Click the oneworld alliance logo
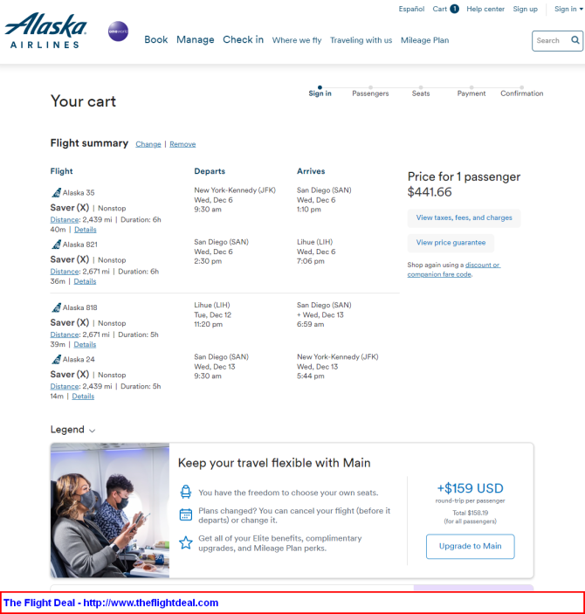This screenshot has width=585, height=614. pos(118,31)
